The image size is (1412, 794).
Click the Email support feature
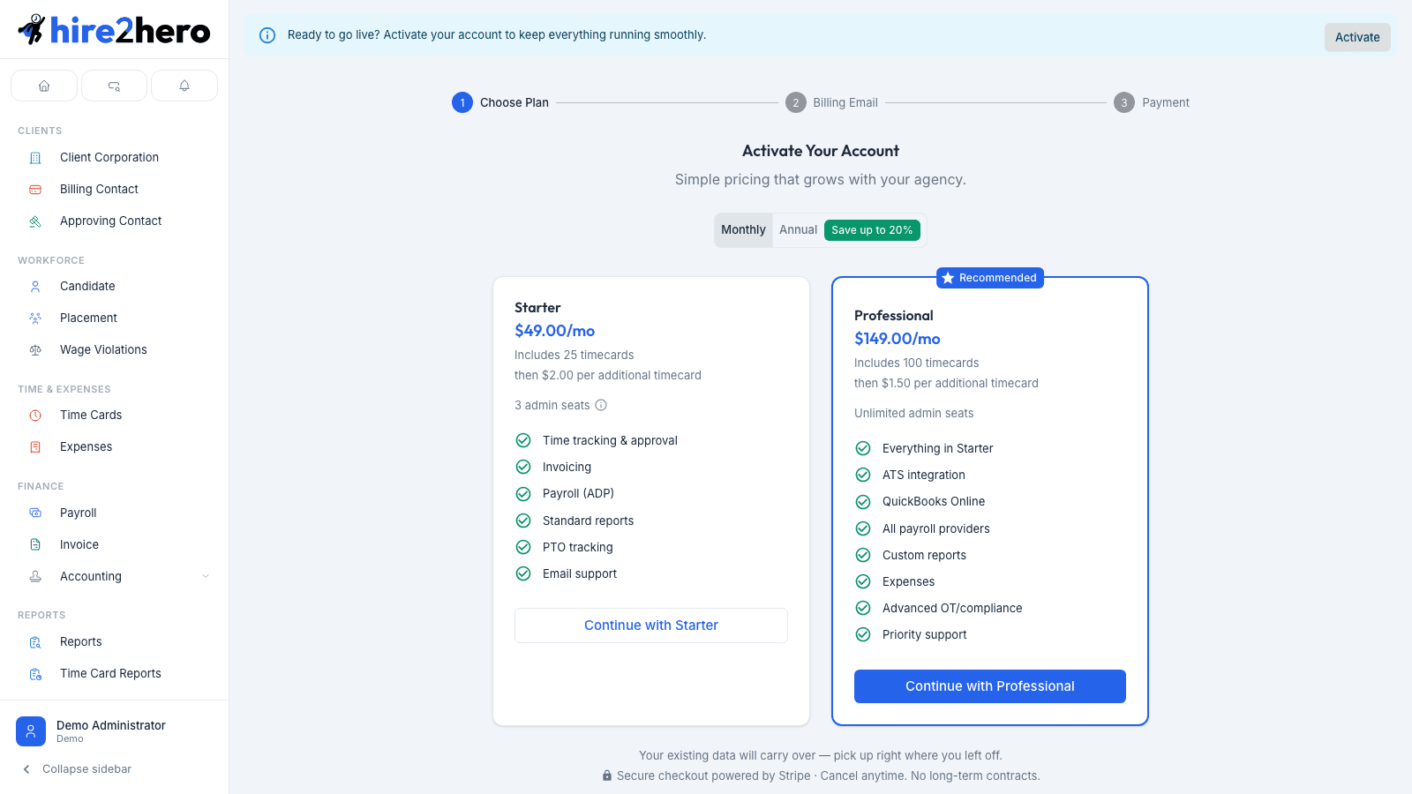[x=580, y=574]
